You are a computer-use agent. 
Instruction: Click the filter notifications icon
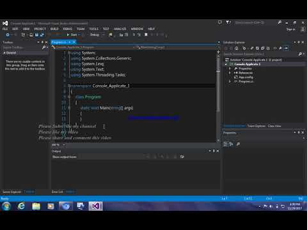tap(228, 22)
